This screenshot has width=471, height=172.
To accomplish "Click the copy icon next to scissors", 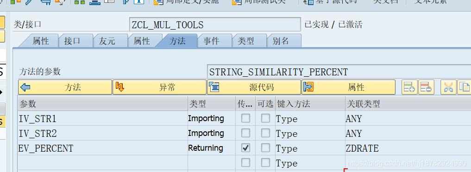I will point(464,87).
